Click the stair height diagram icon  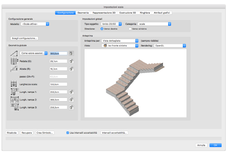coord(14,53)
